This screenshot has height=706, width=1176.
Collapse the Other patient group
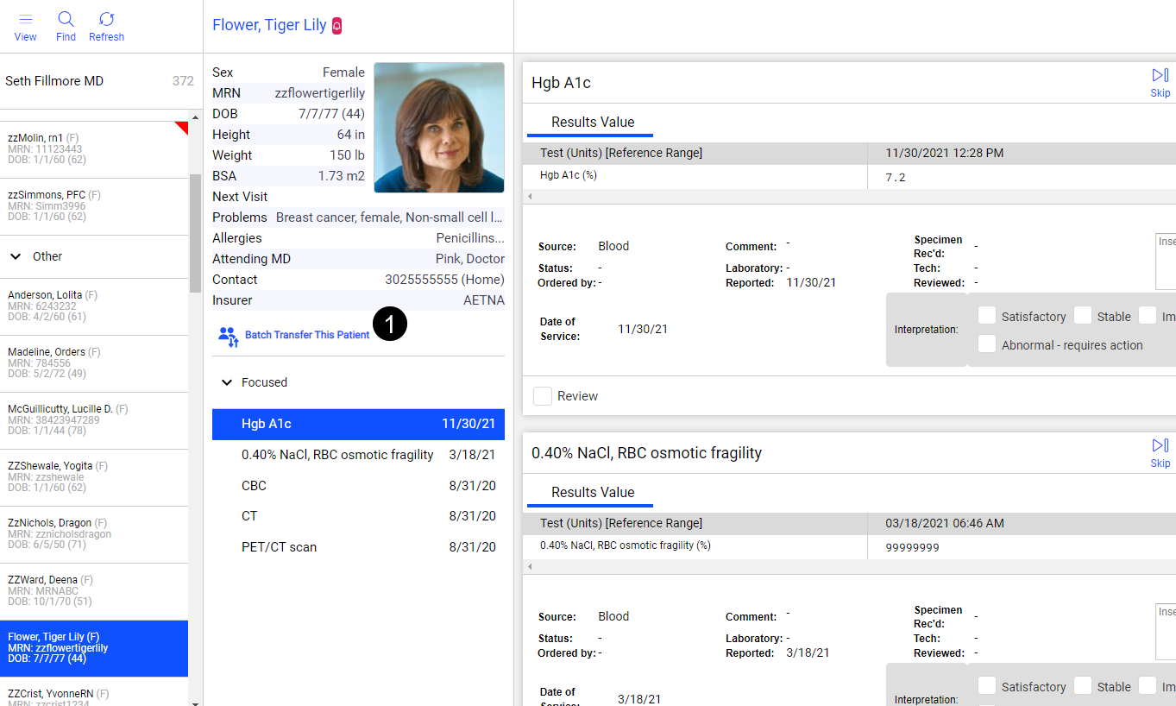(x=16, y=256)
